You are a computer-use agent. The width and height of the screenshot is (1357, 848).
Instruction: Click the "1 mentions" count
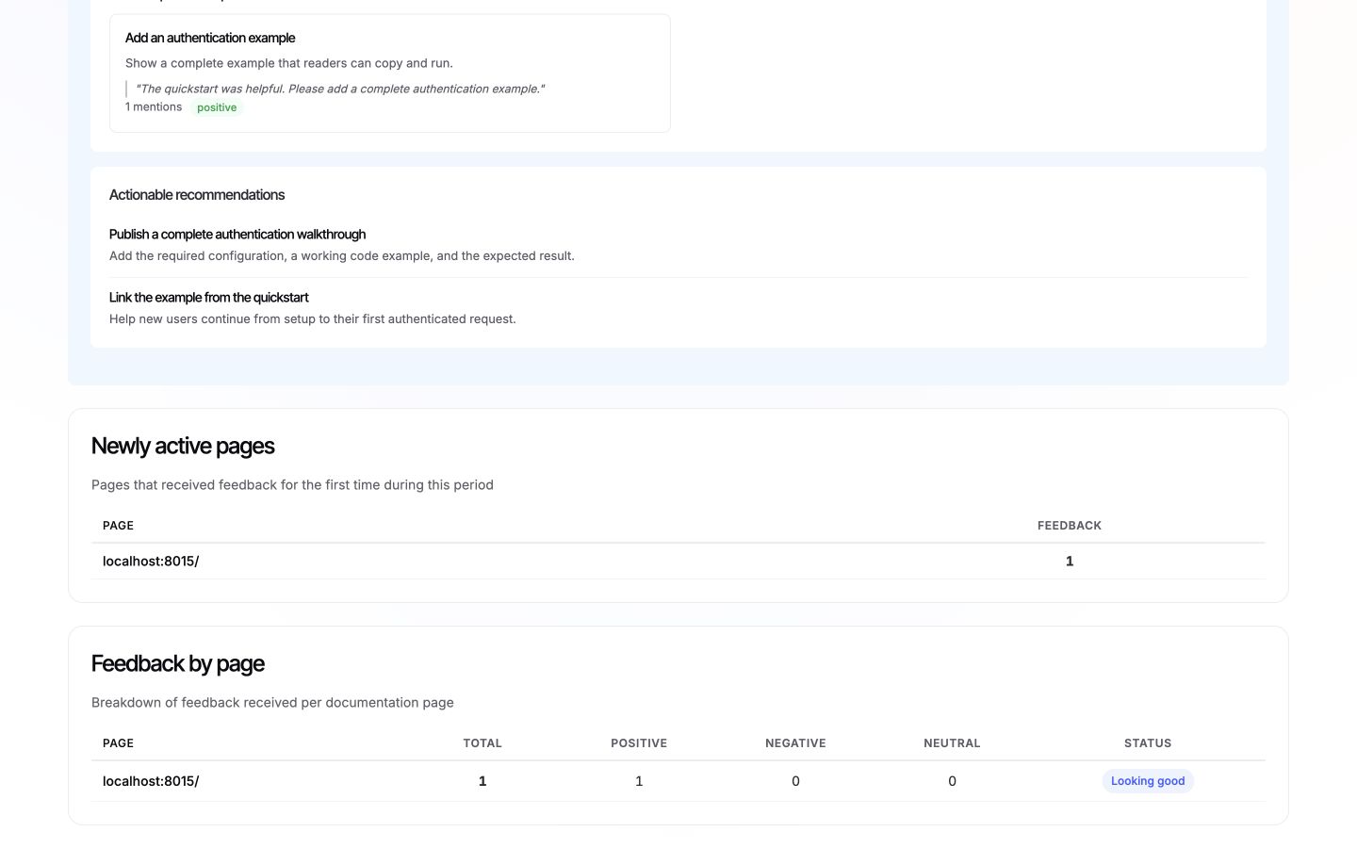(x=154, y=106)
